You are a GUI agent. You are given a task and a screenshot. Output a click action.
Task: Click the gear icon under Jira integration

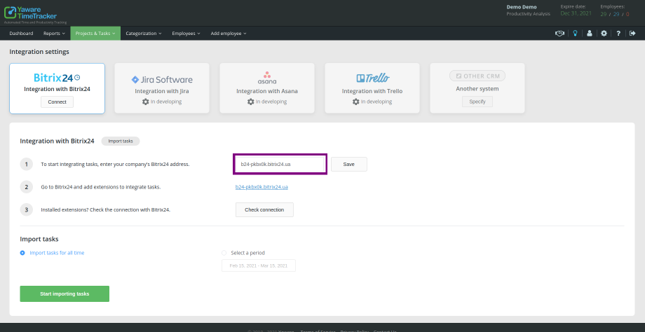click(x=146, y=102)
